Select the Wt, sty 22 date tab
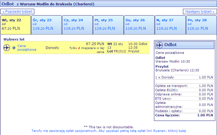Viewport: 217px width, 135px height. point(16,25)
